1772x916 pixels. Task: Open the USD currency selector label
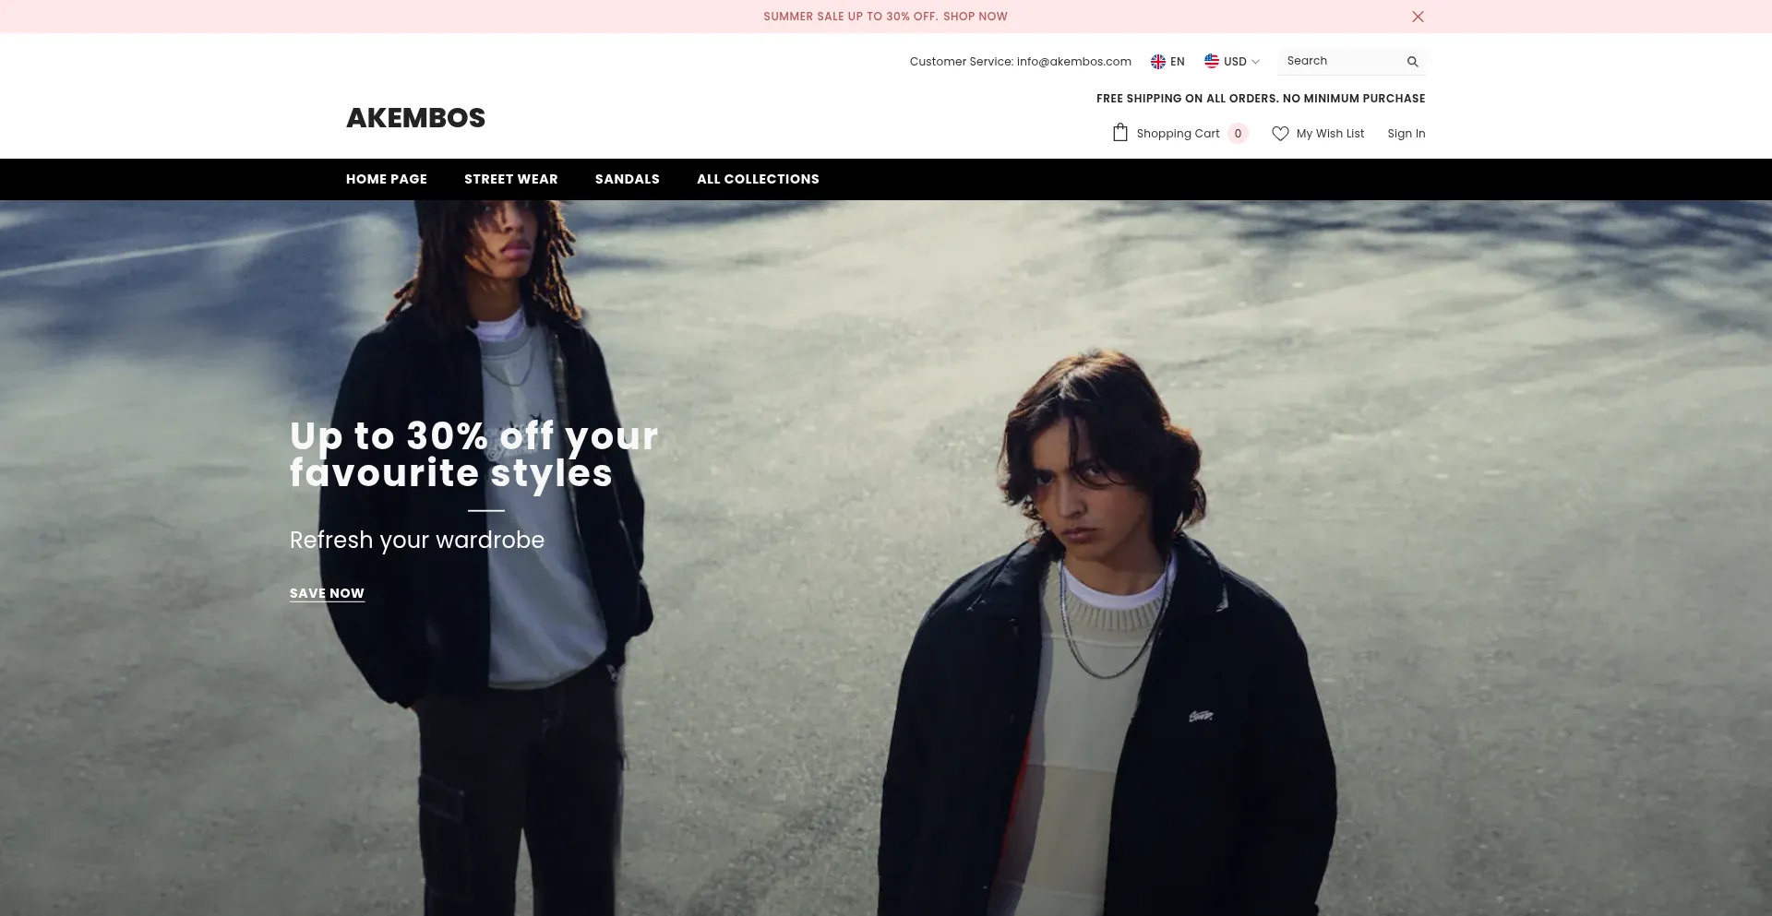(1235, 62)
